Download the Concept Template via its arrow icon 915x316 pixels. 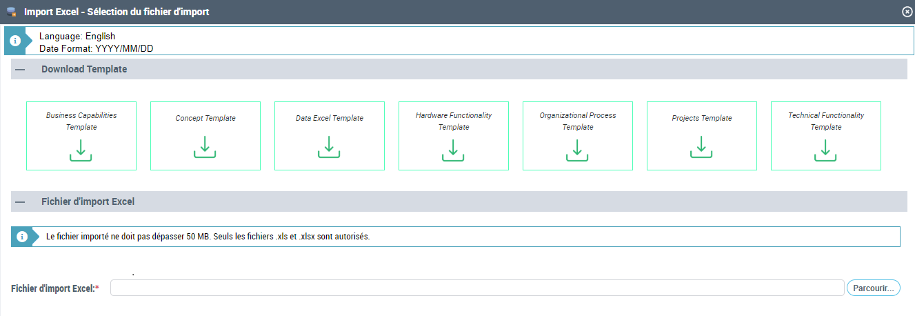click(x=205, y=147)
